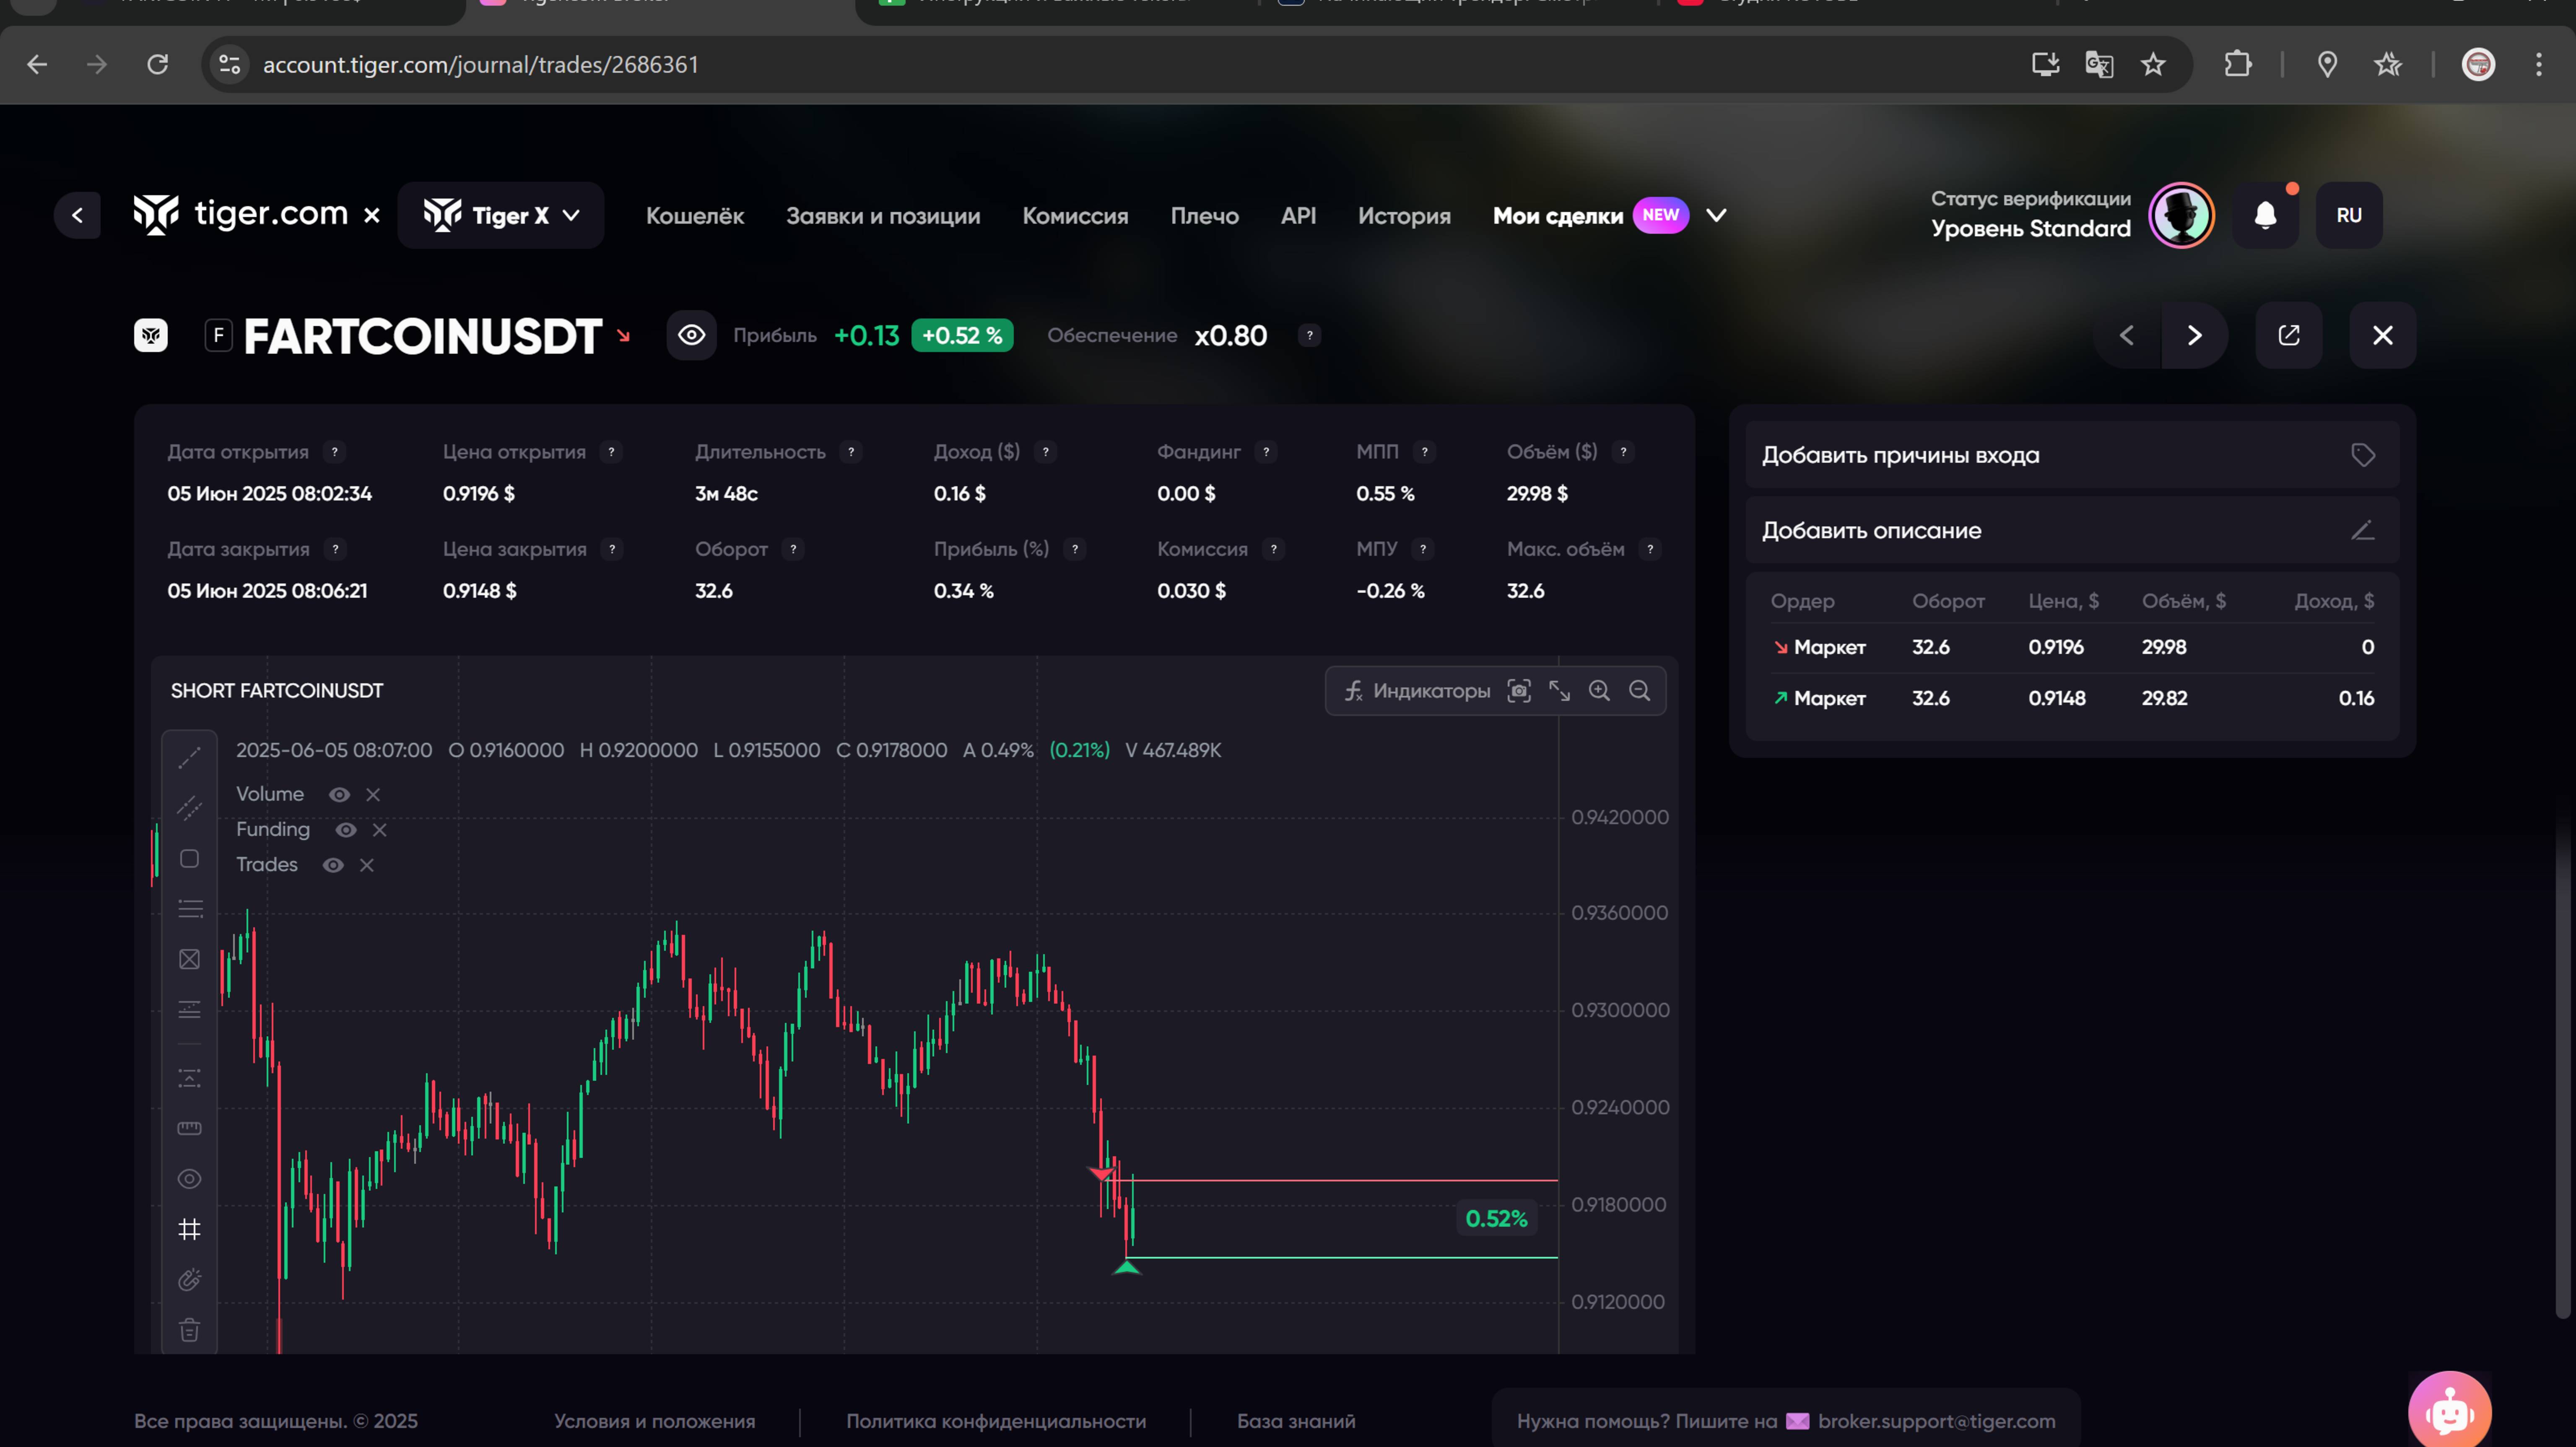Screen dimensions: 2576x1447
Task: Hide the Volume indicator
Action: pyautogui.click(x=339, y=794)
